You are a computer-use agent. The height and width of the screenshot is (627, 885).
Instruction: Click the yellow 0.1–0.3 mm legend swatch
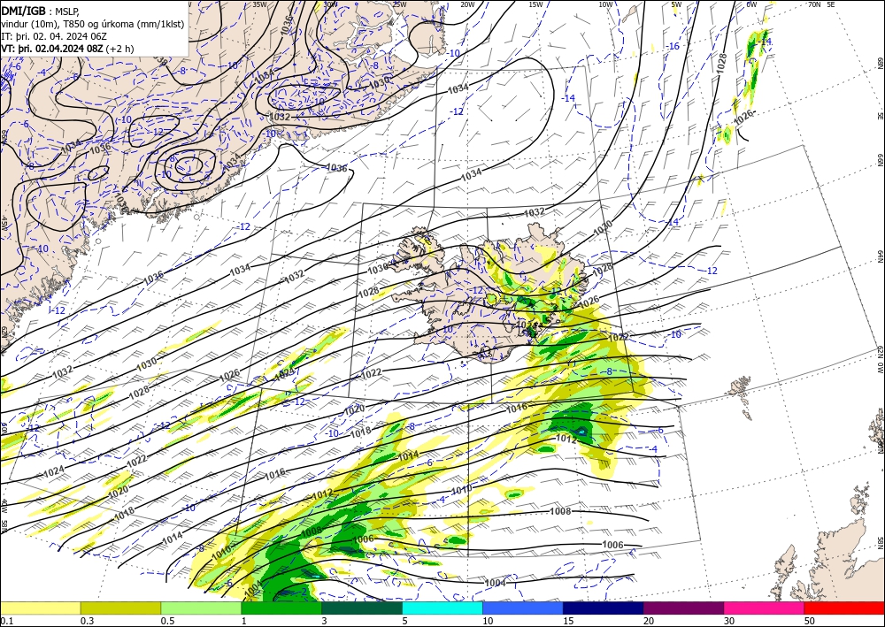[40, 608]
